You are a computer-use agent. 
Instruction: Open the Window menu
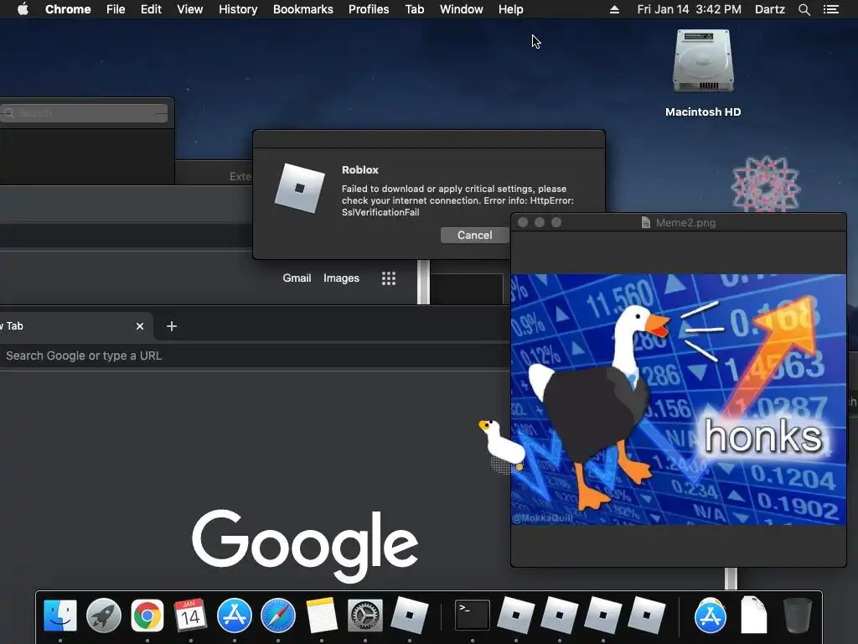462,9
